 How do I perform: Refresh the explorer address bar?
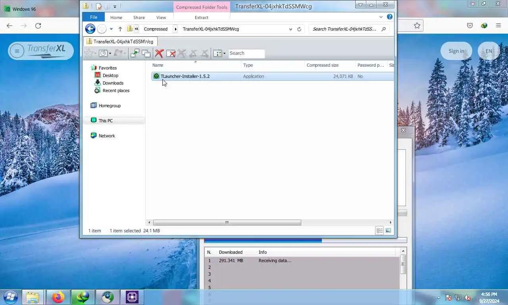point(299,29)
